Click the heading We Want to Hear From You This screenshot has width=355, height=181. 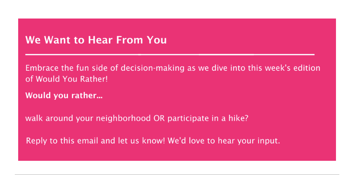click(96, 40)
